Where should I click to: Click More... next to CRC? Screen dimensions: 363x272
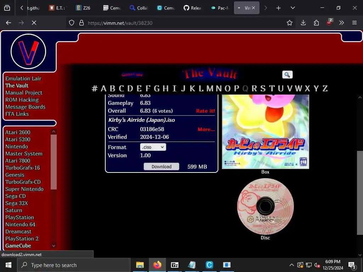coord(206,129)
